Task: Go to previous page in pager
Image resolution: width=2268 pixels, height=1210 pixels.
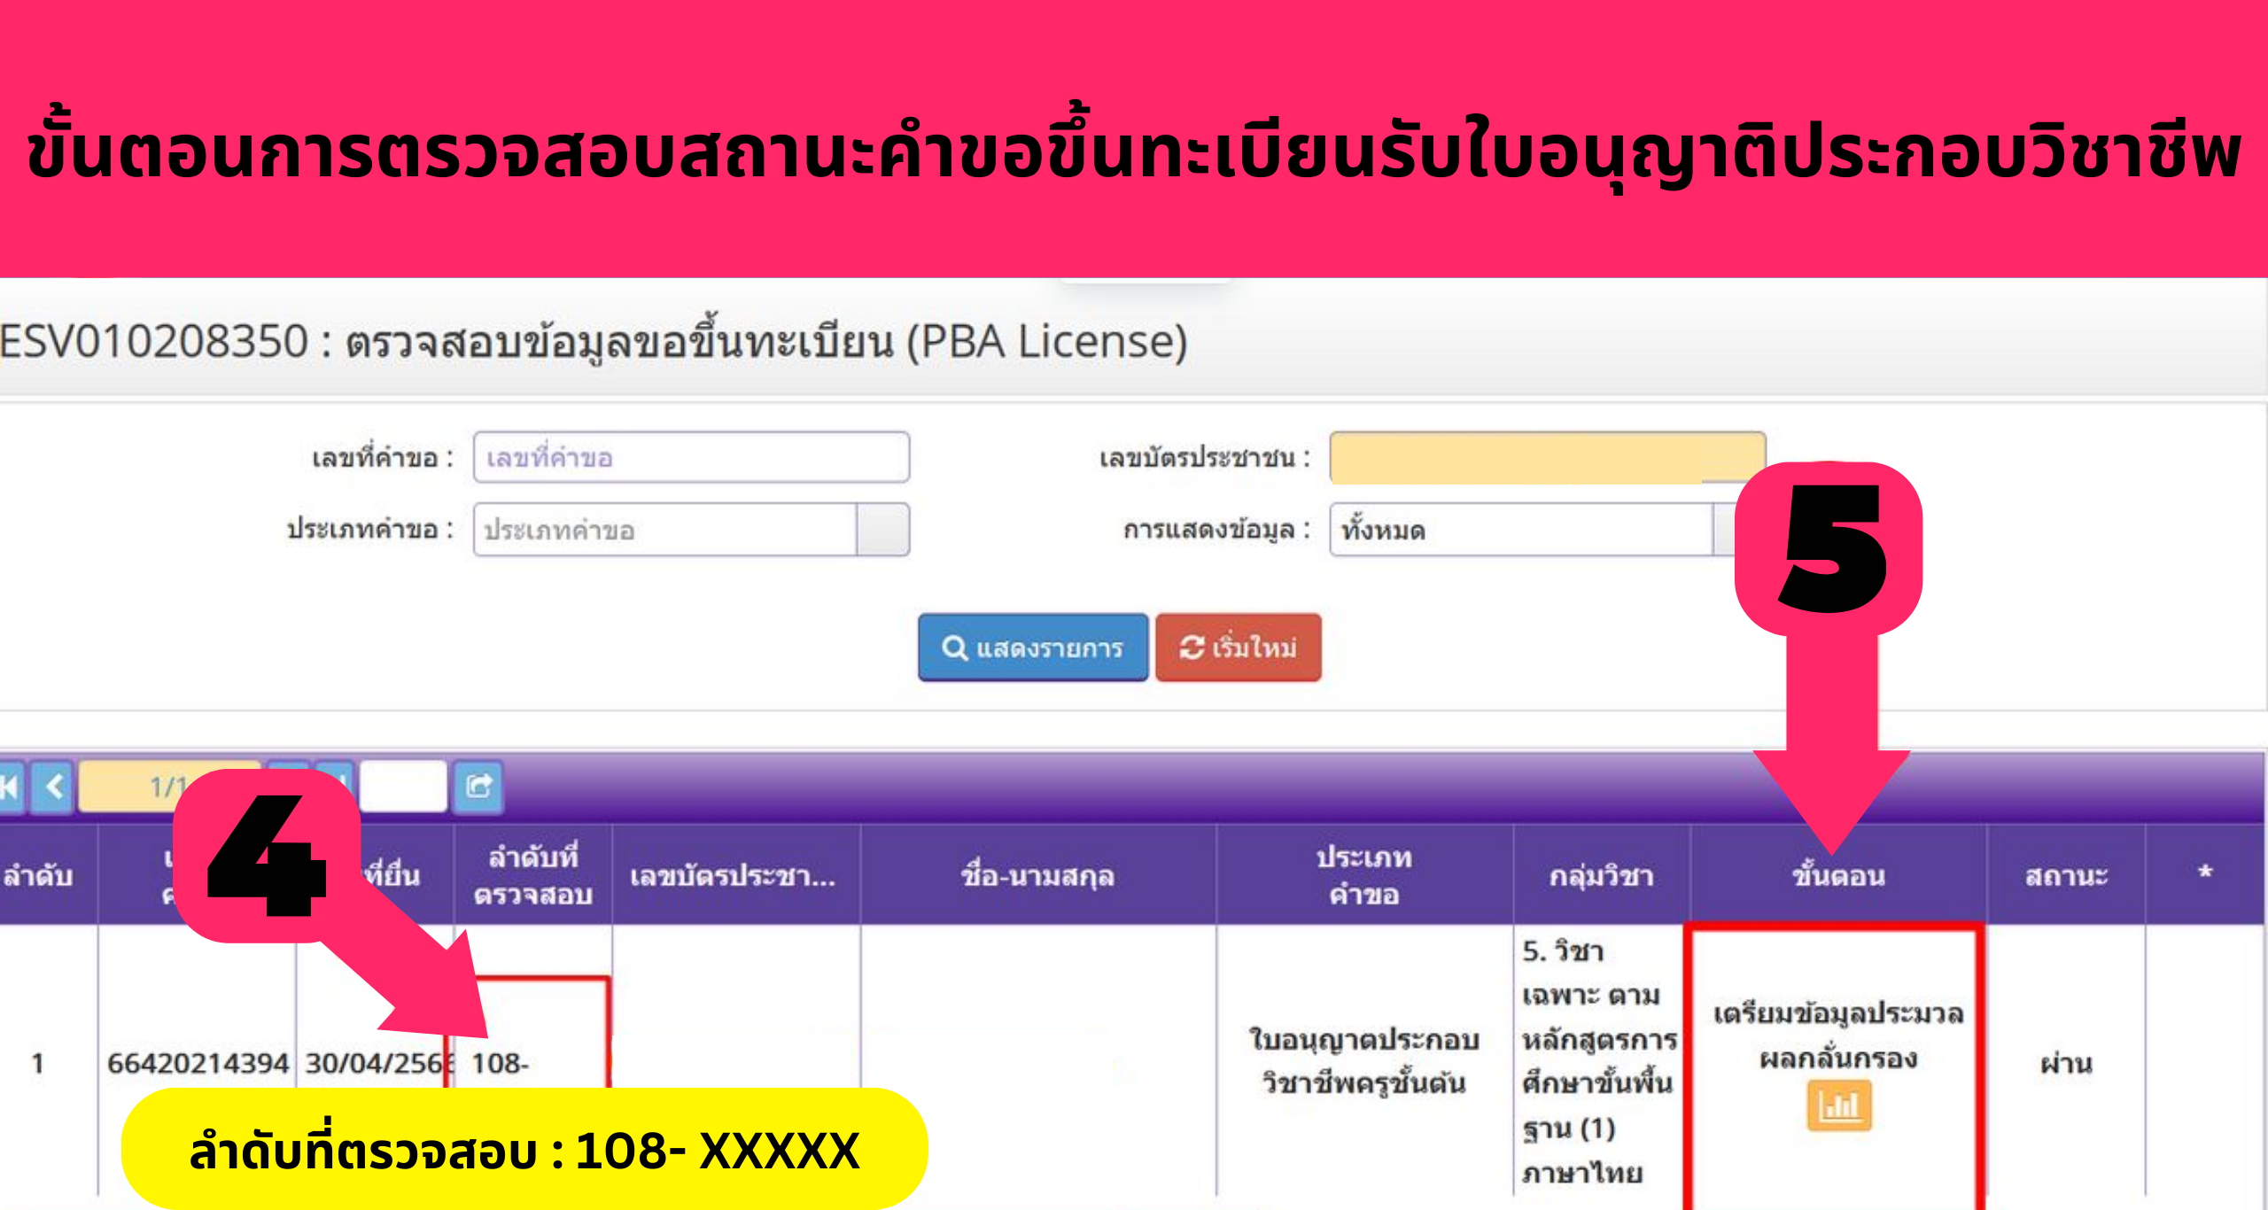Action: click(54, 787)
